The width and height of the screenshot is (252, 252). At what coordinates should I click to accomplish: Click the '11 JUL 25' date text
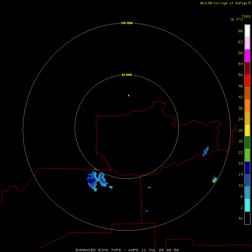pyautogui.click(x=153, y=250)
